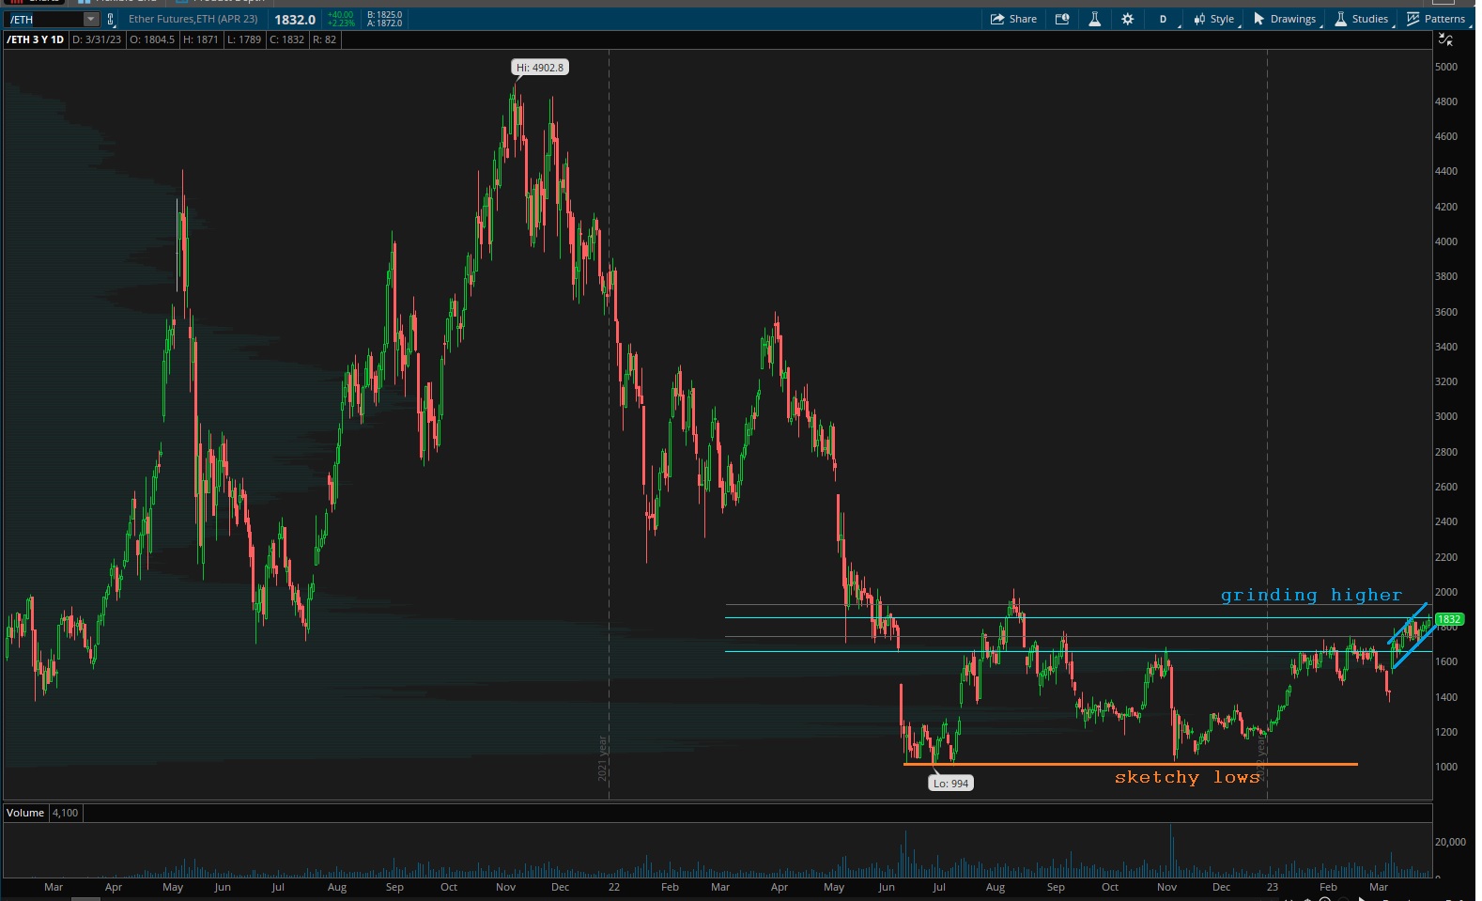Click the L: 1789 low value
Viewport: 1482px width, 901px height.
(243, 39)
